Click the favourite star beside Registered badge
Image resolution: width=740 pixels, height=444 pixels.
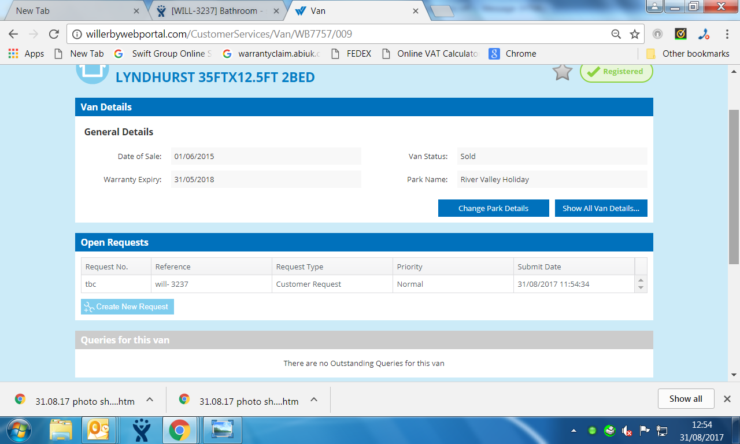tap(562, 72)
